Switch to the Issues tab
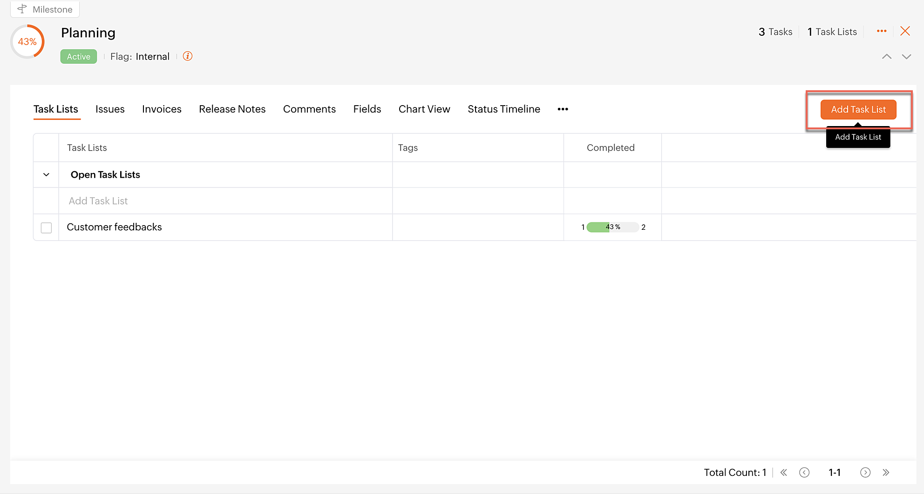 pyautogui.click(x=110, y=109)
